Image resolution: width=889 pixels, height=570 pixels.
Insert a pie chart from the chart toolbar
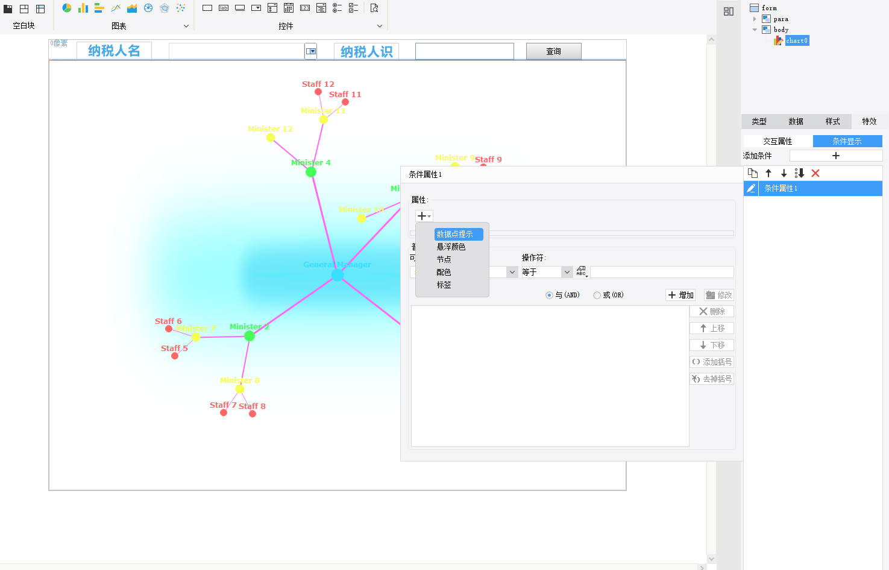coord(67,8)
